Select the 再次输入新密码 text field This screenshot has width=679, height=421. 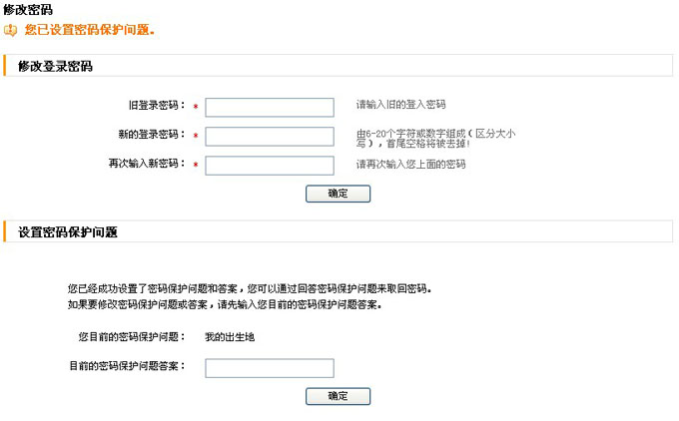tap(270, 165)
